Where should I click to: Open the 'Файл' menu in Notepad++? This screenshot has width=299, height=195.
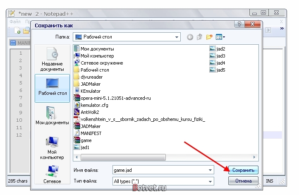point(15,22)
